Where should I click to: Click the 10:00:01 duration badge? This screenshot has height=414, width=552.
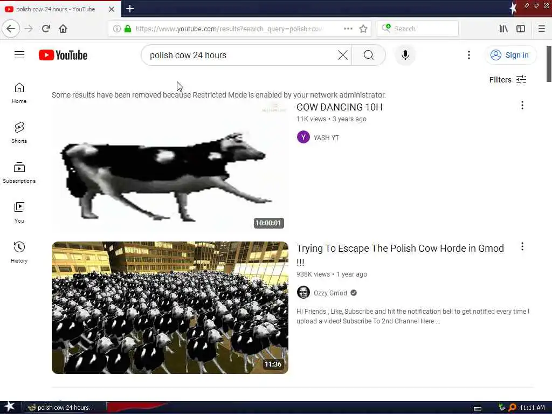[x=268, y=223]
